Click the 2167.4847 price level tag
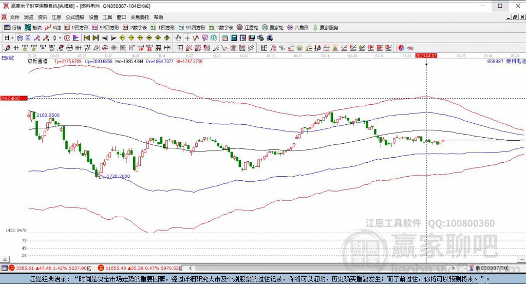The image size is (526, 284). (14, 98)
